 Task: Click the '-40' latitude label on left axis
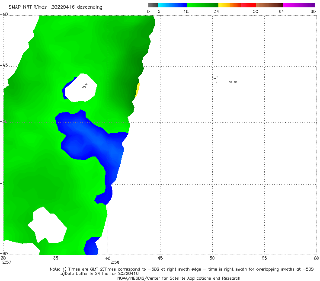tap(4, 14)
